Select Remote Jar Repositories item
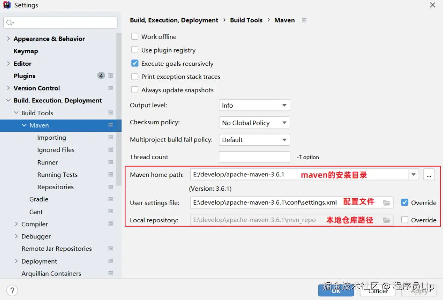The image size is (443, 300). 56,249
